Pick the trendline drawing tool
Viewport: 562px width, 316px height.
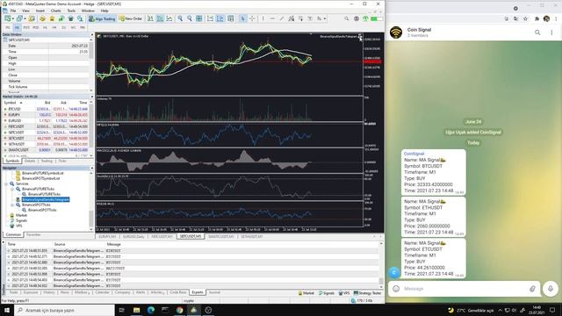pos(282,18)
